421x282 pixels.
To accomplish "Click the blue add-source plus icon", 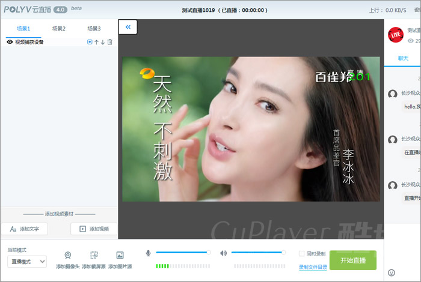I will (x=90, y=42).
